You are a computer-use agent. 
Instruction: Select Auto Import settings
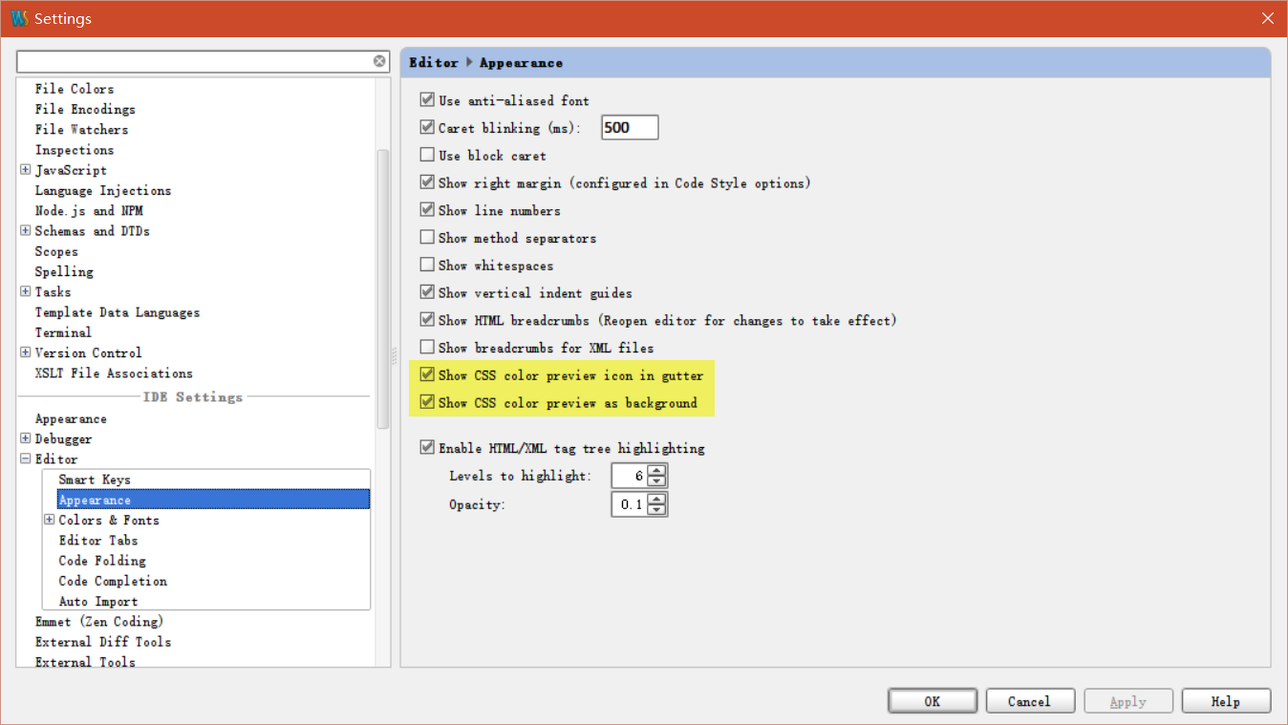[98, 601]
